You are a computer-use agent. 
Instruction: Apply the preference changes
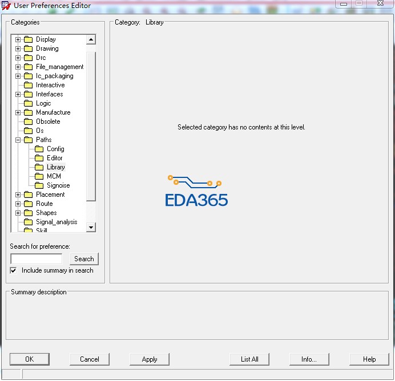pos(150,359)
